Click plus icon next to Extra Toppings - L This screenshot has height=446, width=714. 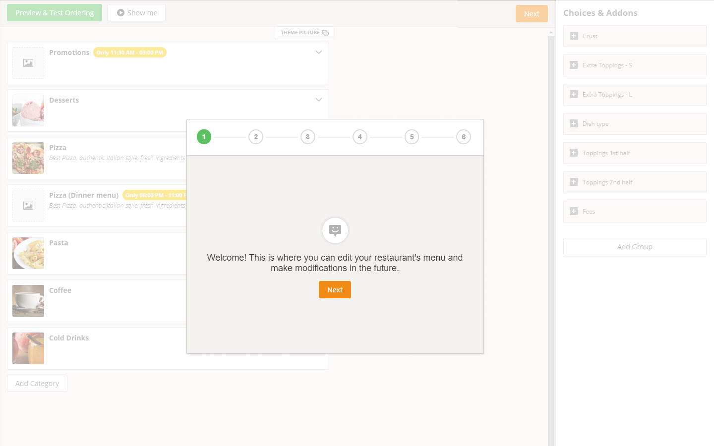pos(574,94)
